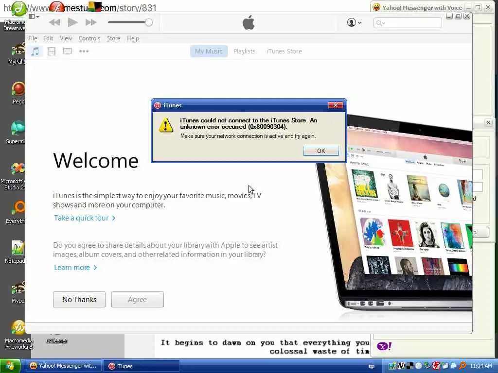
Task: Click the Apple logo in iTunes header
Action: tap(249, 22)
